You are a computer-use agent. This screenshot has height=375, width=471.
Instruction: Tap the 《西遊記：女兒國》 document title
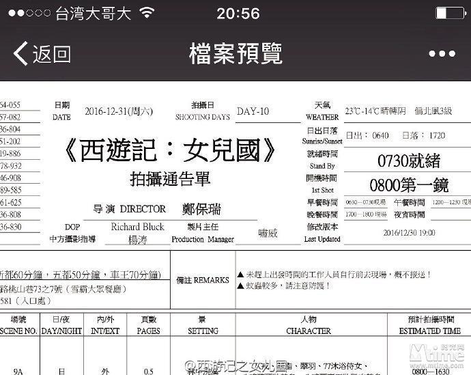point(170,150)
